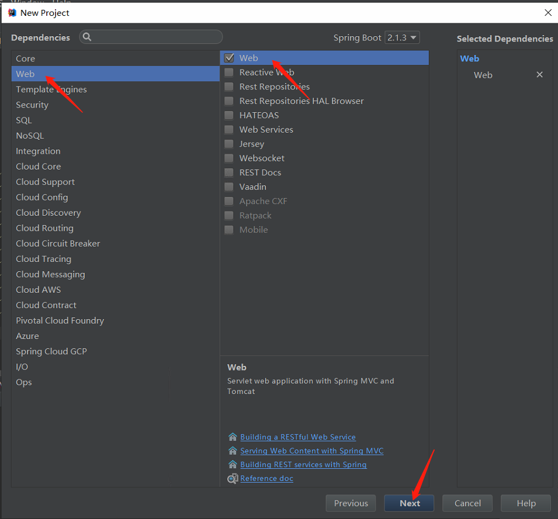Click the search magnifier icon in Dependencies

[x=87, y=37]
